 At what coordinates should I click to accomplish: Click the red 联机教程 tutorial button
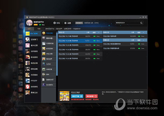tap(92, 96)
